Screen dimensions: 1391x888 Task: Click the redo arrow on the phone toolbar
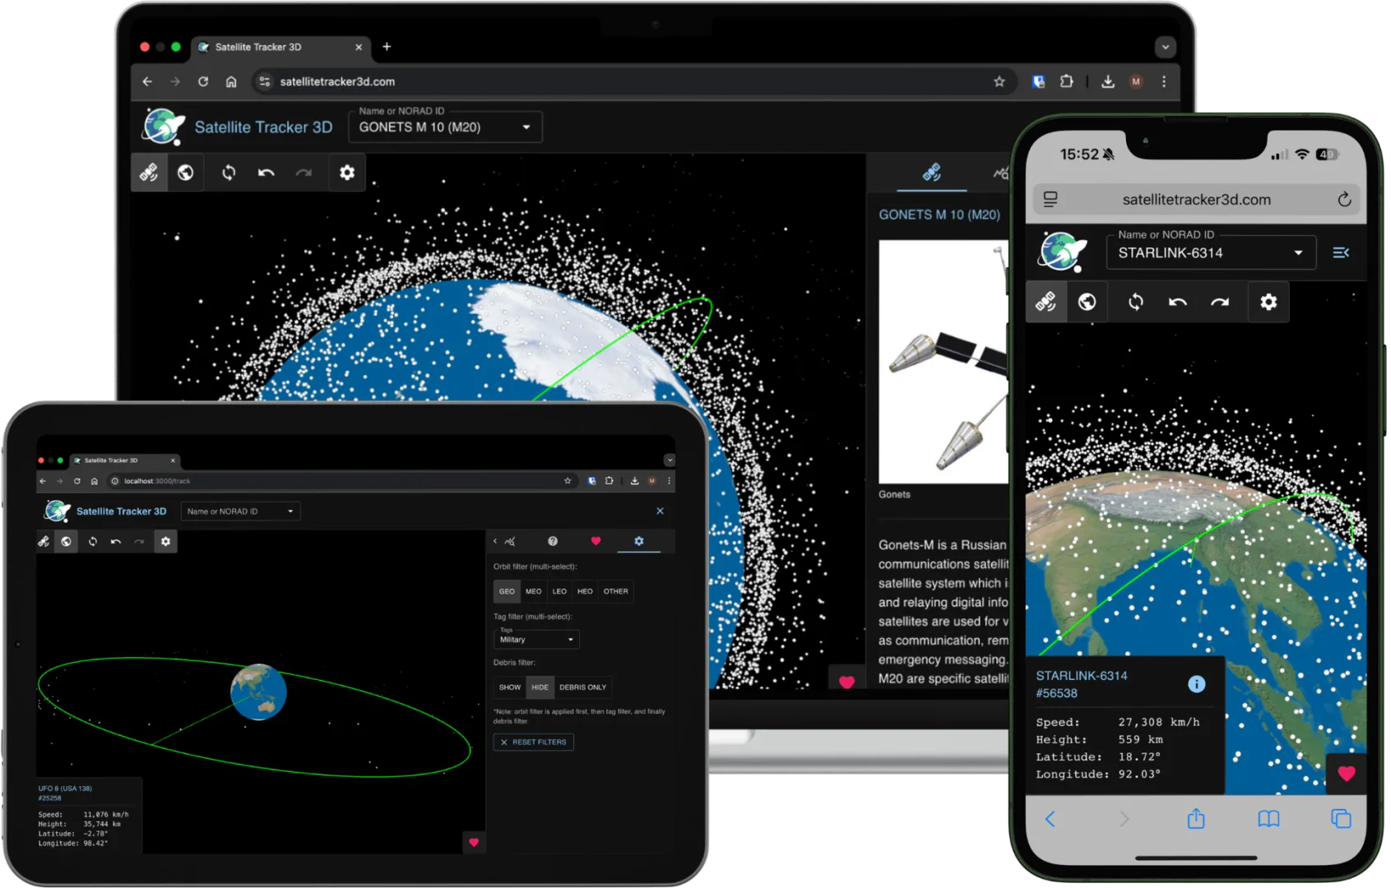(1219, 302)
